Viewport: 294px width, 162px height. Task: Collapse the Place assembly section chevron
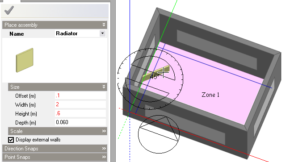click(x=104, y=25)
